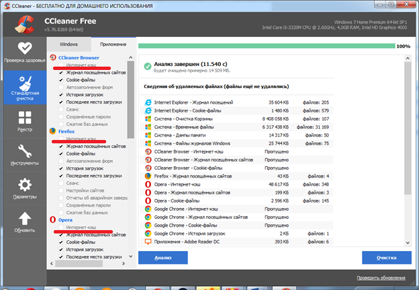Click the Opera icon in the applications list
The width and height of the screenshot is (419, 290).
[53, 219]
